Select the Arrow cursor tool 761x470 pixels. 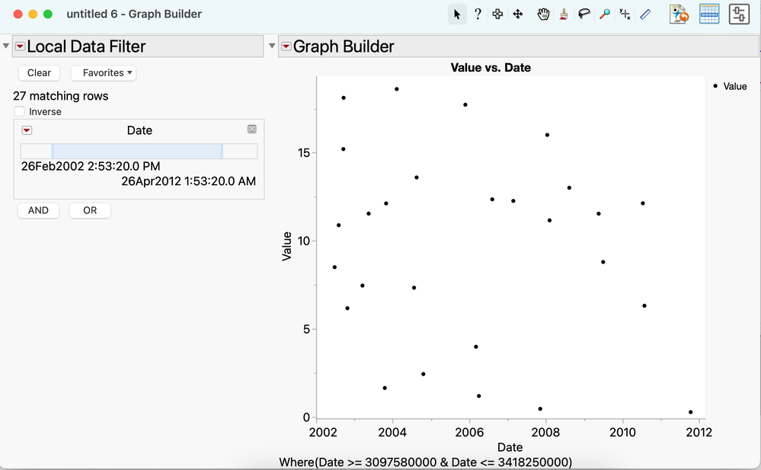(457, 14)
